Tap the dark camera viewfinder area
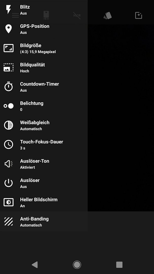The height and width of the screenshot is (274, 154). tap(121, 118)
